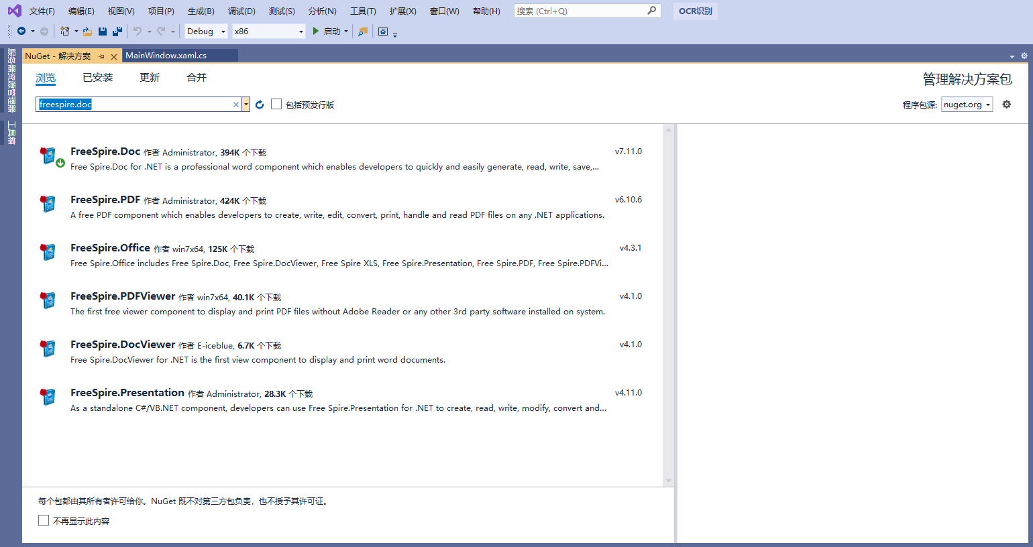This screenshot has width=1033, height=547.
Task: Click the FreeSpire.PDFViewer package icon
Action: point(48,300)
